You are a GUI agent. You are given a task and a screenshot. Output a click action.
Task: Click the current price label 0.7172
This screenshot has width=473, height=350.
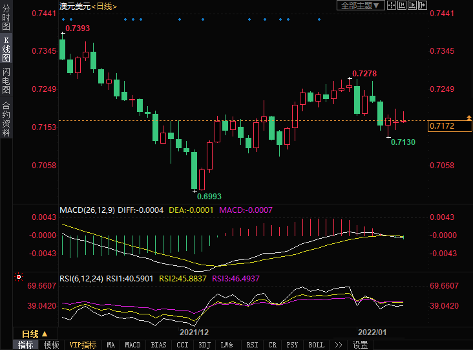(450, 126)
